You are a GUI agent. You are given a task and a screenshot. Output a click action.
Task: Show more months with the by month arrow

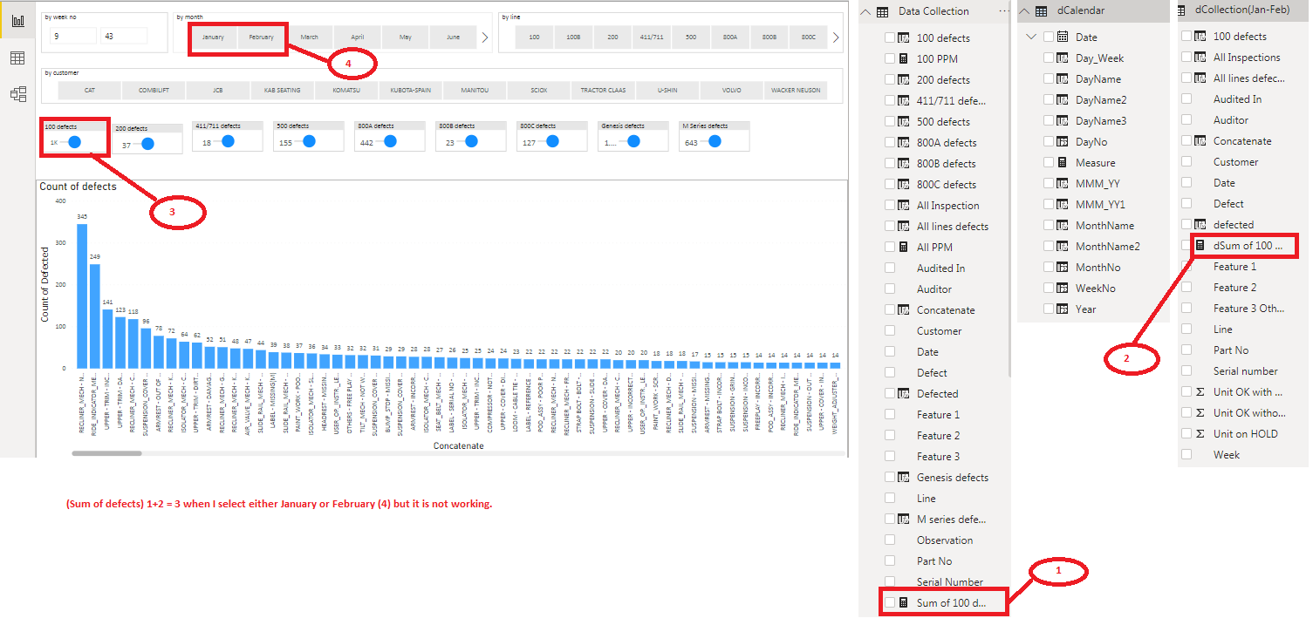coord(485,37)
